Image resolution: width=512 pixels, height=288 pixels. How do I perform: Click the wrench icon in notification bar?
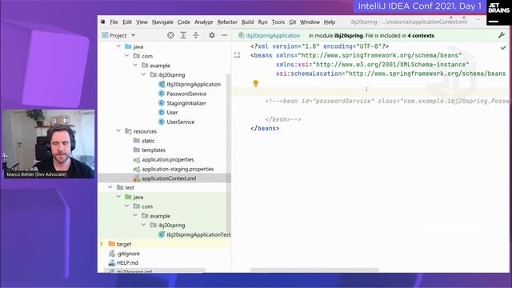click(502, 35)
